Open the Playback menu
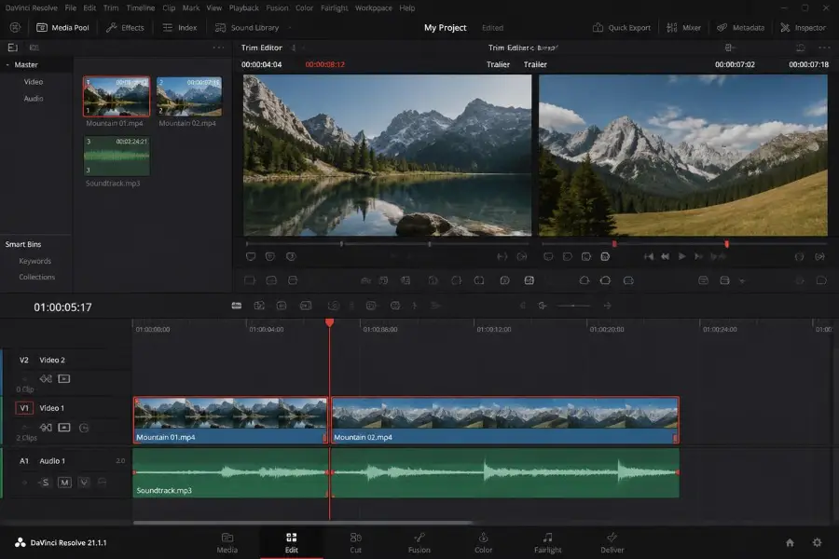 coord(243,8)
